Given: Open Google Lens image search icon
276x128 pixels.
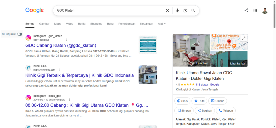Looking at the screenshot, I should click(x=185, y=11).
